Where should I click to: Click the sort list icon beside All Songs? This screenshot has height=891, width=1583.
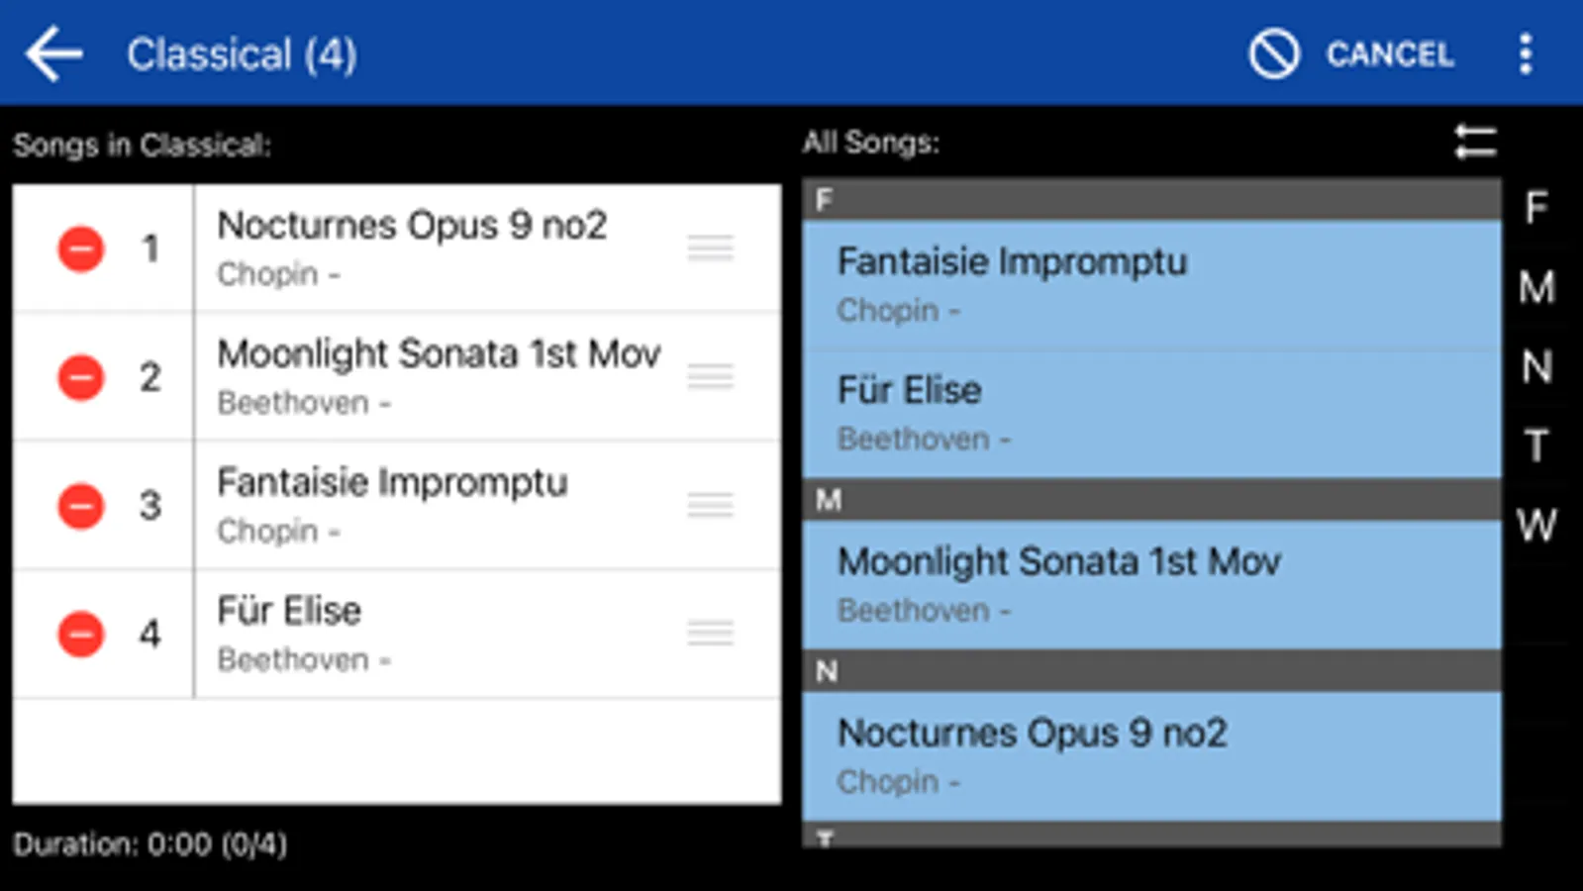1475,142
